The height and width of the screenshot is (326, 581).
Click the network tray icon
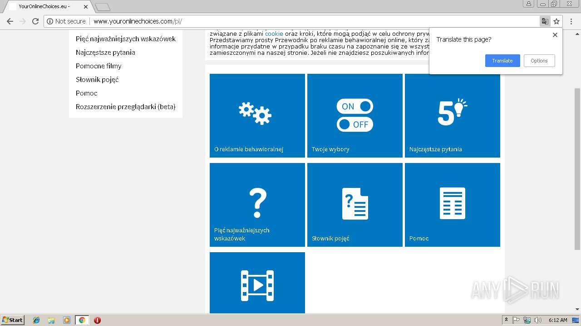pyautogui.click(x=527, y=320)
